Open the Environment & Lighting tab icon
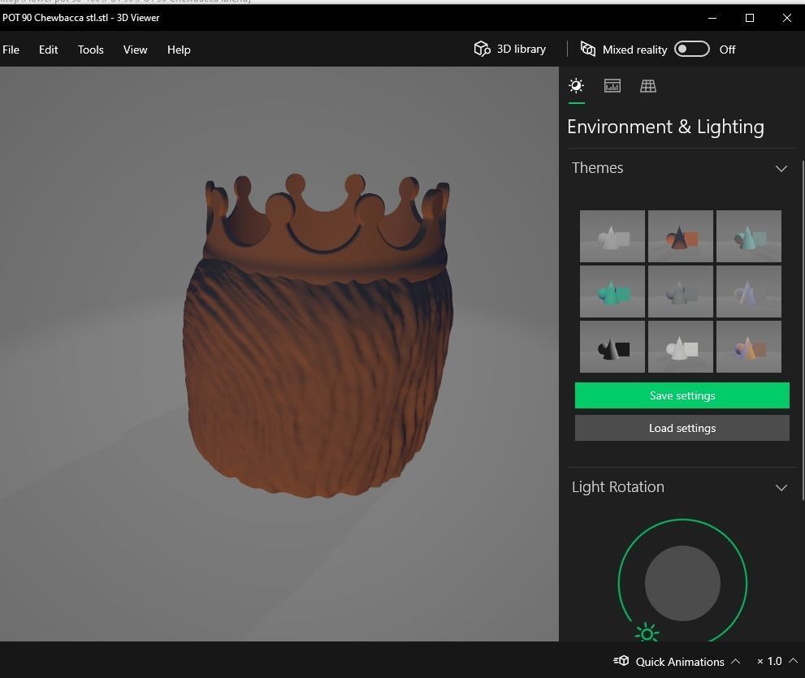Screen dimensions: 805x678 coord(577,86)
